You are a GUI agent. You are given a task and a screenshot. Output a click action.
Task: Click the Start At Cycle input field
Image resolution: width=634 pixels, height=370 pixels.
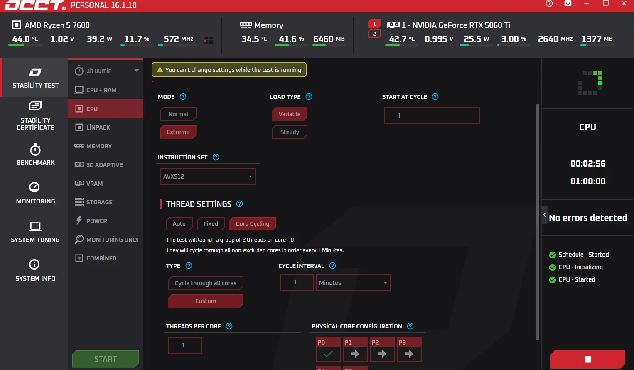(x=432, y=115)
